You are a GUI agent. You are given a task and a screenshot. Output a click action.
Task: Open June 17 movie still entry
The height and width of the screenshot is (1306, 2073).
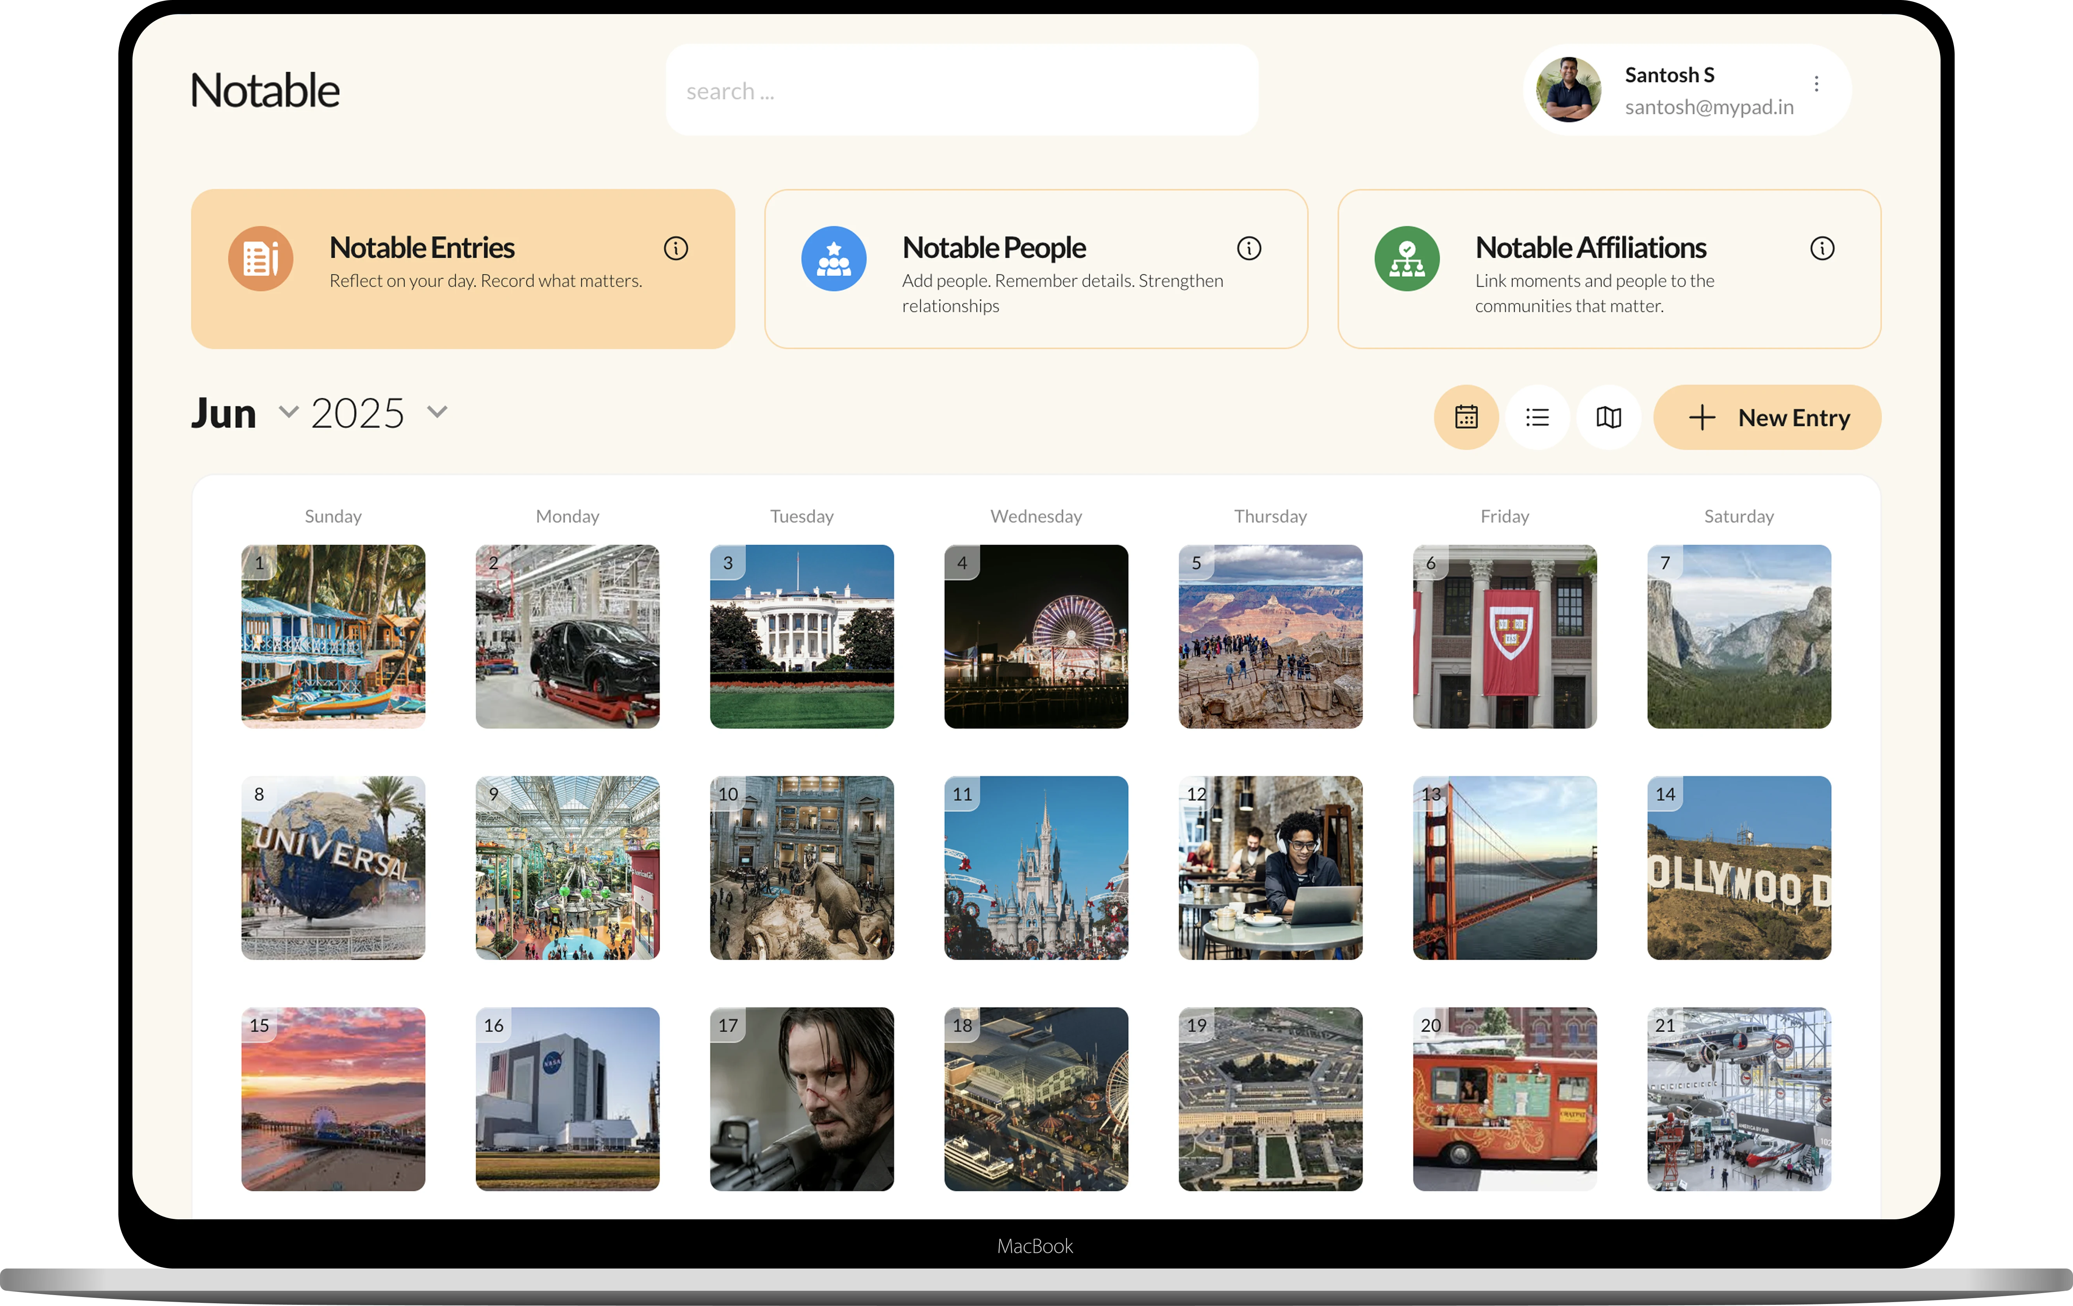(x=802, y=1099)
